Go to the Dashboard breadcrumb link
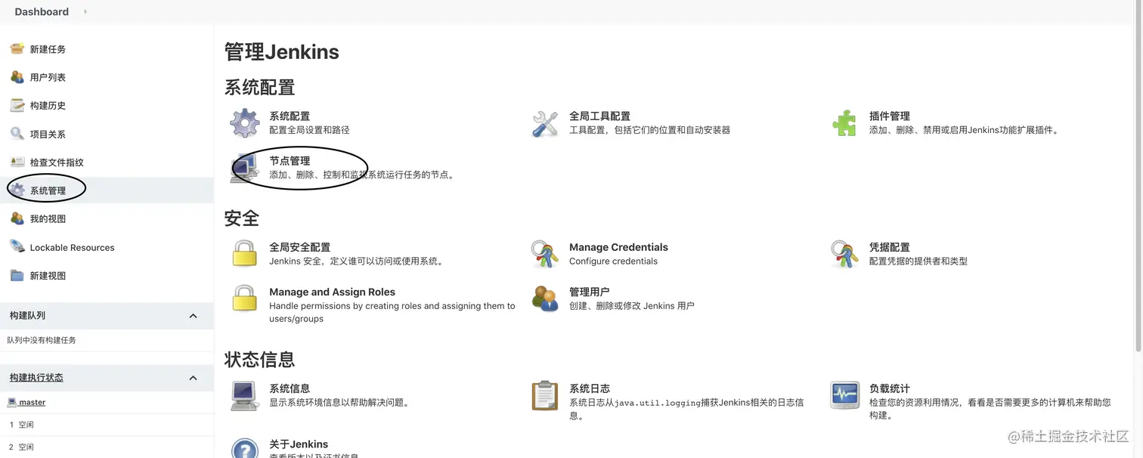 (x=42, y=11)
